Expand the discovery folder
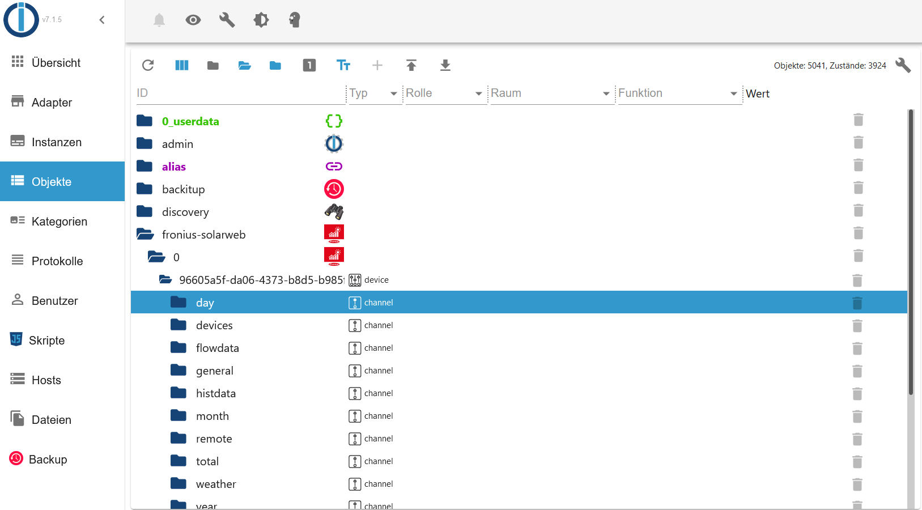922x510 pixels. 145,211
